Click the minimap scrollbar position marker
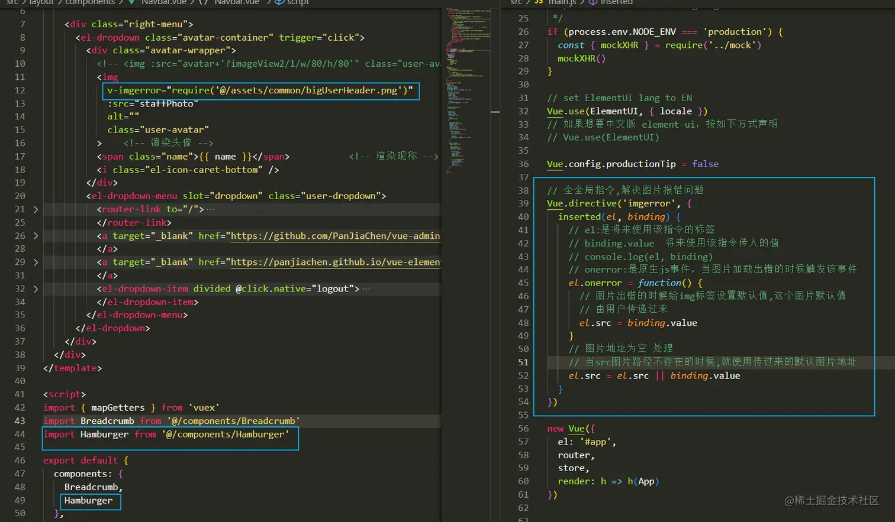This screenshot has width=895, height=522. click(495, 112)
